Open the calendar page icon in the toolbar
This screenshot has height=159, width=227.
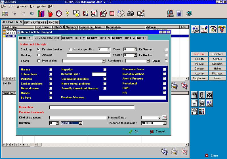(x=94, y=14)
